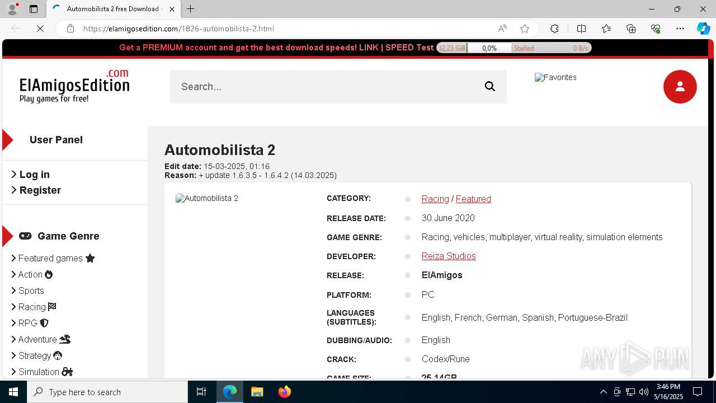Click the taskbar clock showing 3:46 PM
Image resolution: width=716 pixels, height=403 pixels.
(x=668, y=392)
